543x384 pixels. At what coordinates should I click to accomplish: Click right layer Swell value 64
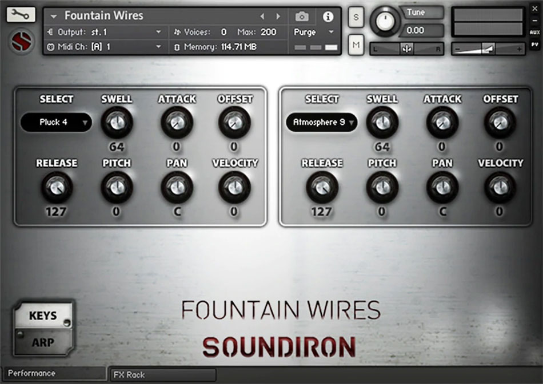pos(382,147)
